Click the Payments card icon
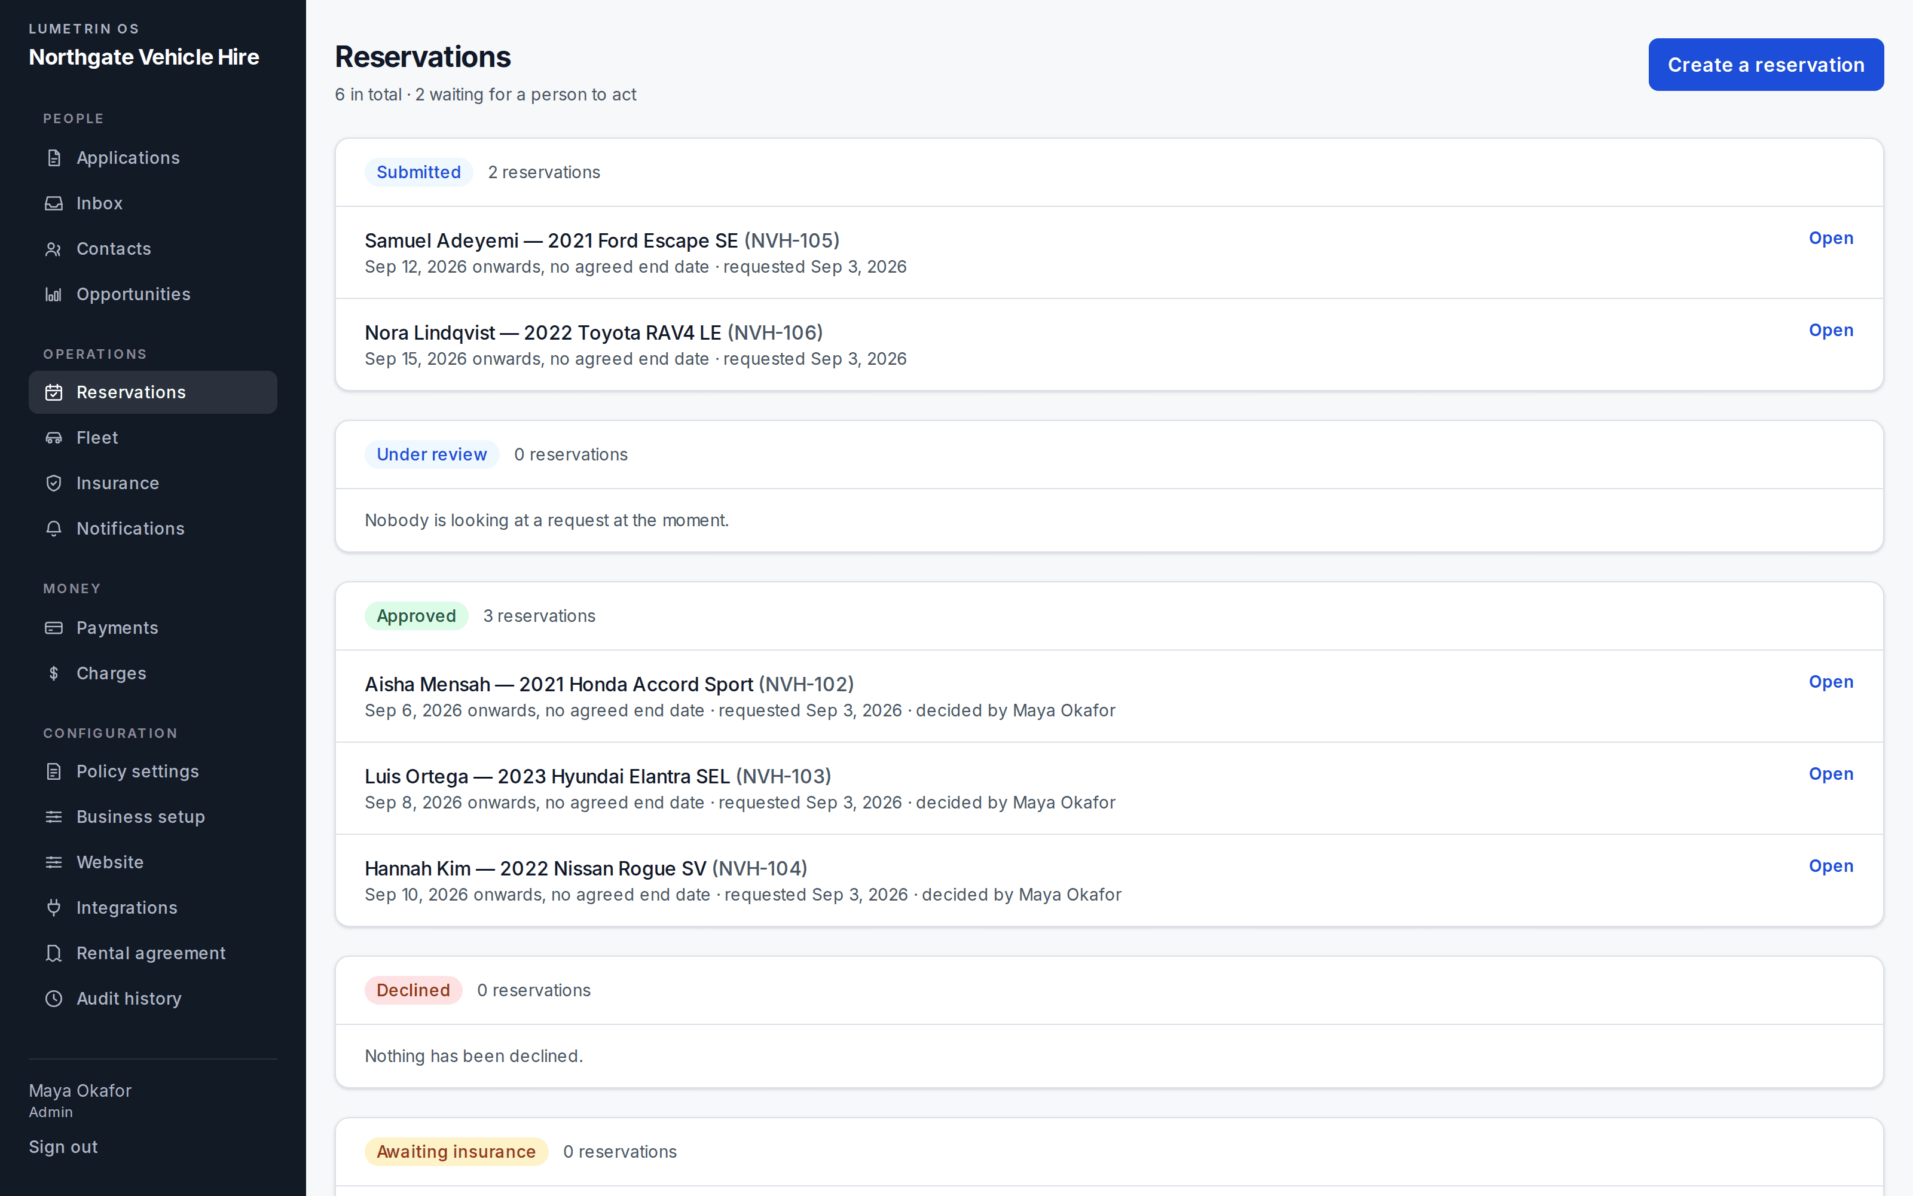This screenshot has height=1196, width=1913. click(54, 628)
